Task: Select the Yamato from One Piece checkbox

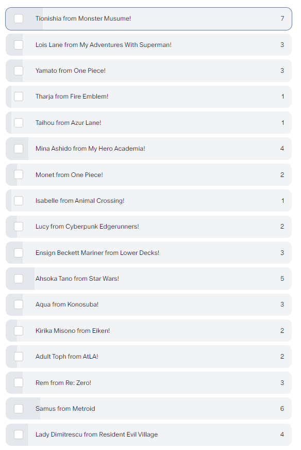Action: 19,71
